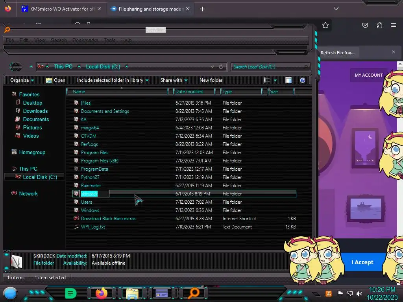Select Homegroup in the navigation pane
This screenshot has width=403, height=302.
[x=32, y=152]
